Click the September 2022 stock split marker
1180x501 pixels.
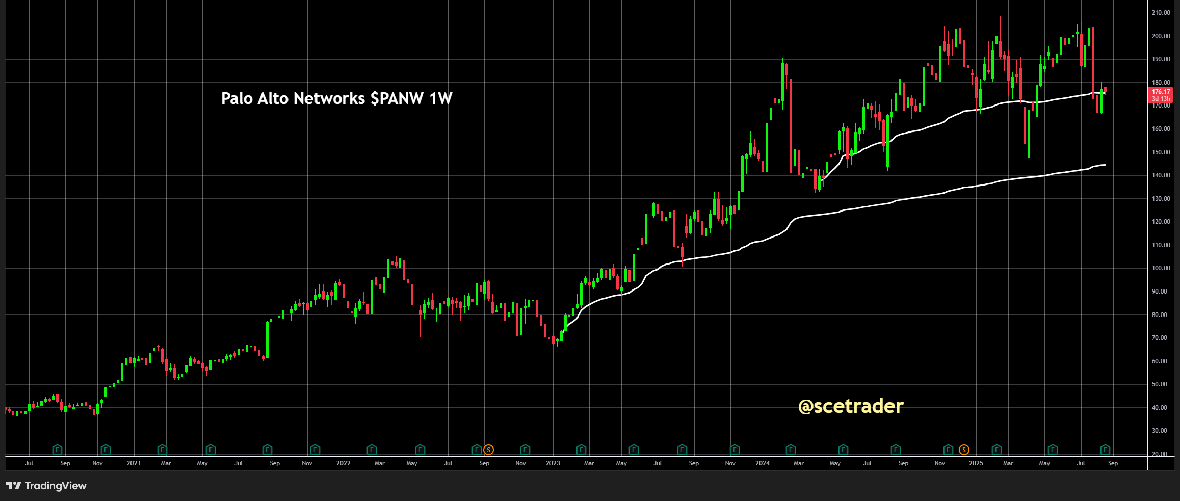pos(488,450)
